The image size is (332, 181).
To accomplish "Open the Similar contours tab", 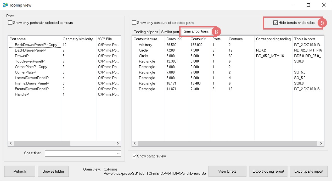I will click(x=196, y=31).
